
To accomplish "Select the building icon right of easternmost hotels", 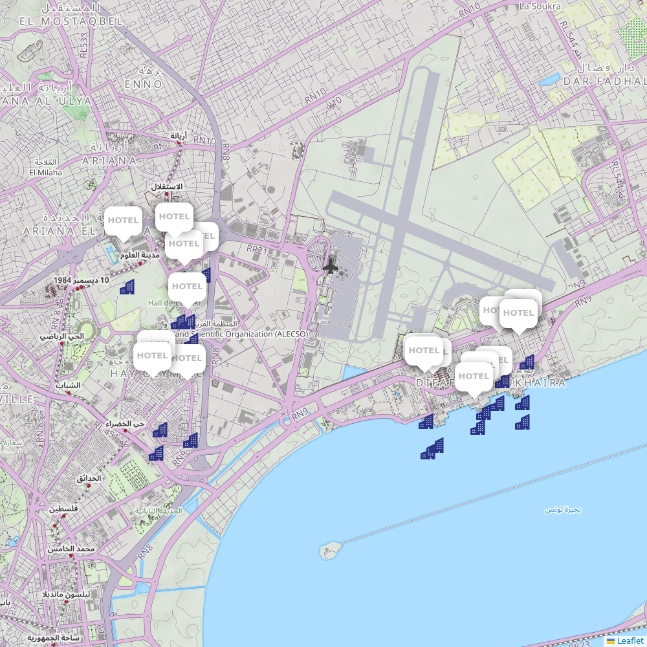I will (527, 362).
